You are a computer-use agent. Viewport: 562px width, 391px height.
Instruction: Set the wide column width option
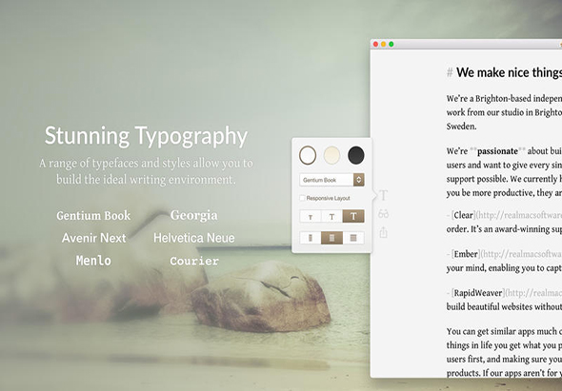click(353, 238)
